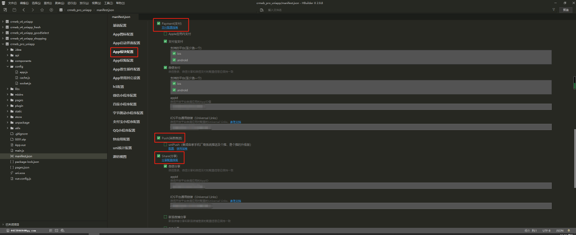Viewport: 576px width, 235px height.
Task: Click the UTF-8 encoding status item
Action: coord(546,231)
